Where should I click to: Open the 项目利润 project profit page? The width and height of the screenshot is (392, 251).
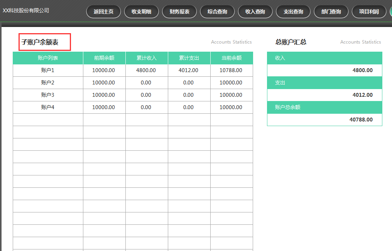tap(368, 11)
